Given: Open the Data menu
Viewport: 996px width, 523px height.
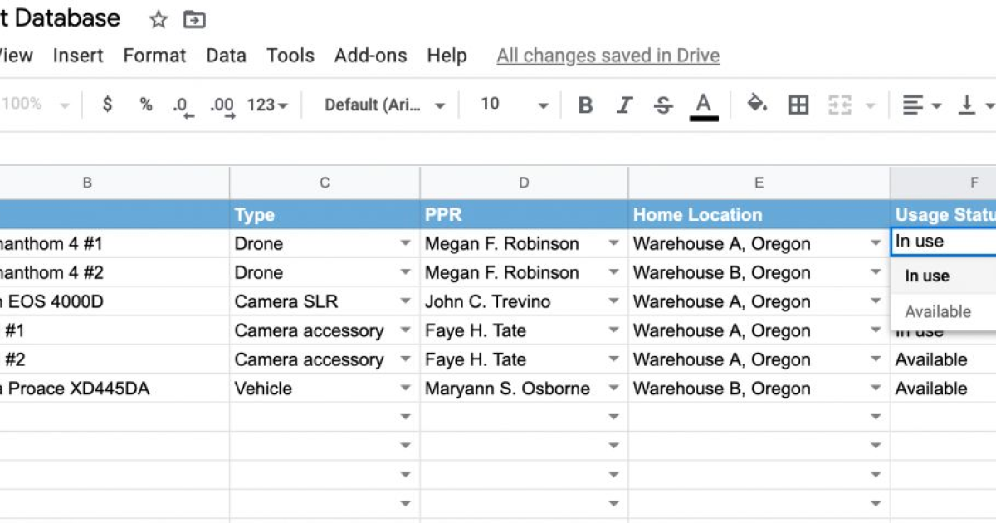Looking at the screenshot, I should click(x=225, y=56).
